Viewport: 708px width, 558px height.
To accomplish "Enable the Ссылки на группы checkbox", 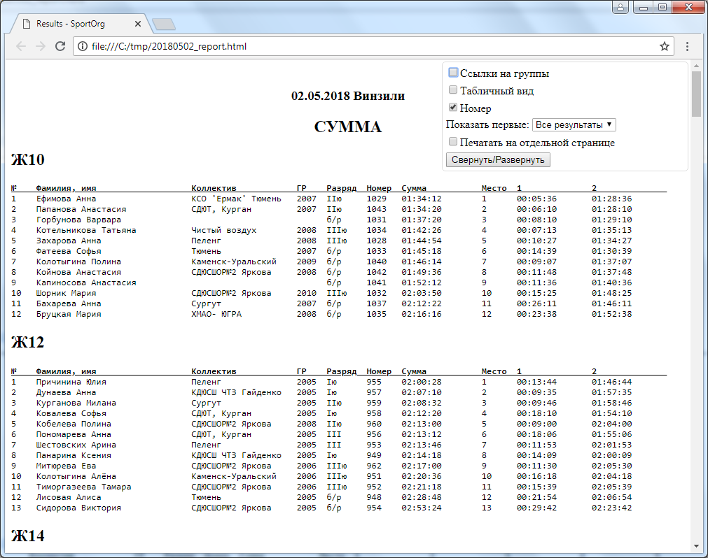I will [453, 73].
